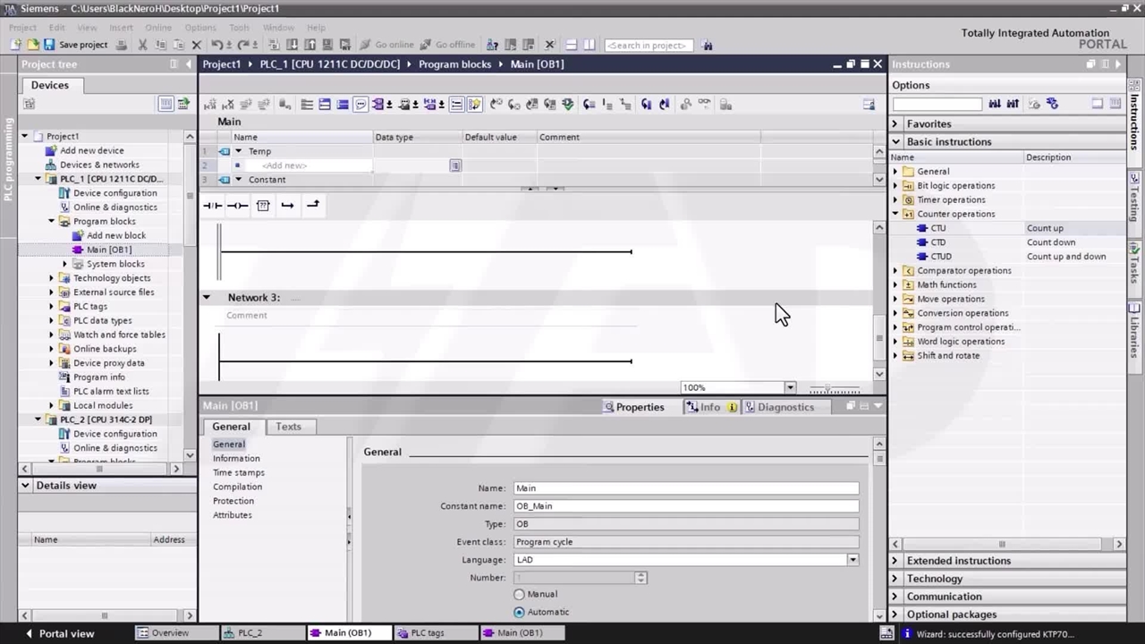
Task: Open the Options menu
Action: click(200, 28)
